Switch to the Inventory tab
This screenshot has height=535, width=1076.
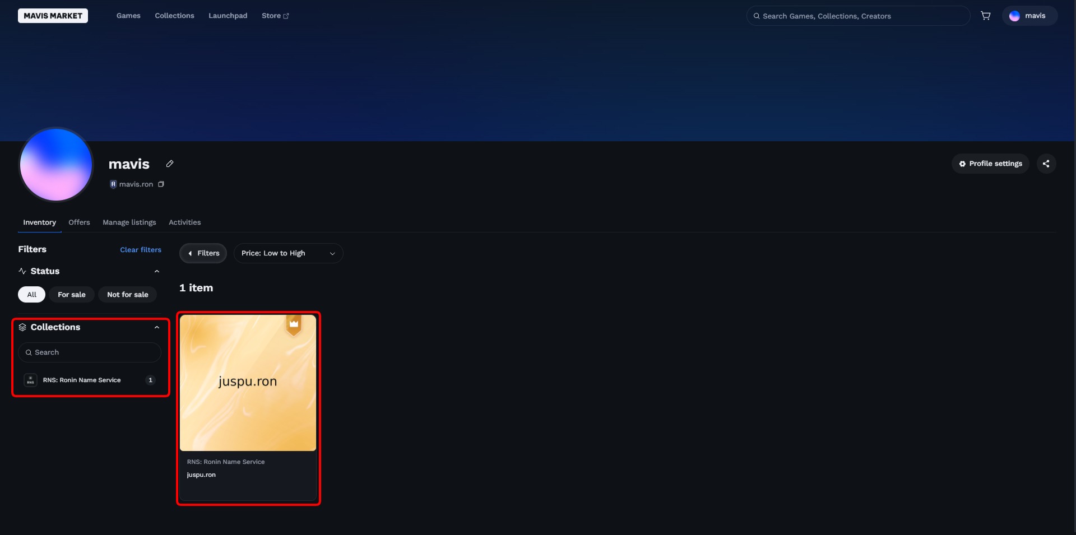40,222
